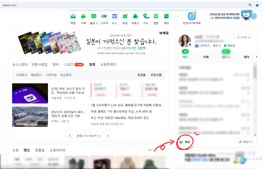Select the 페이 tab in profile panel
Screen dimensions: 264x169
point(246,57)
